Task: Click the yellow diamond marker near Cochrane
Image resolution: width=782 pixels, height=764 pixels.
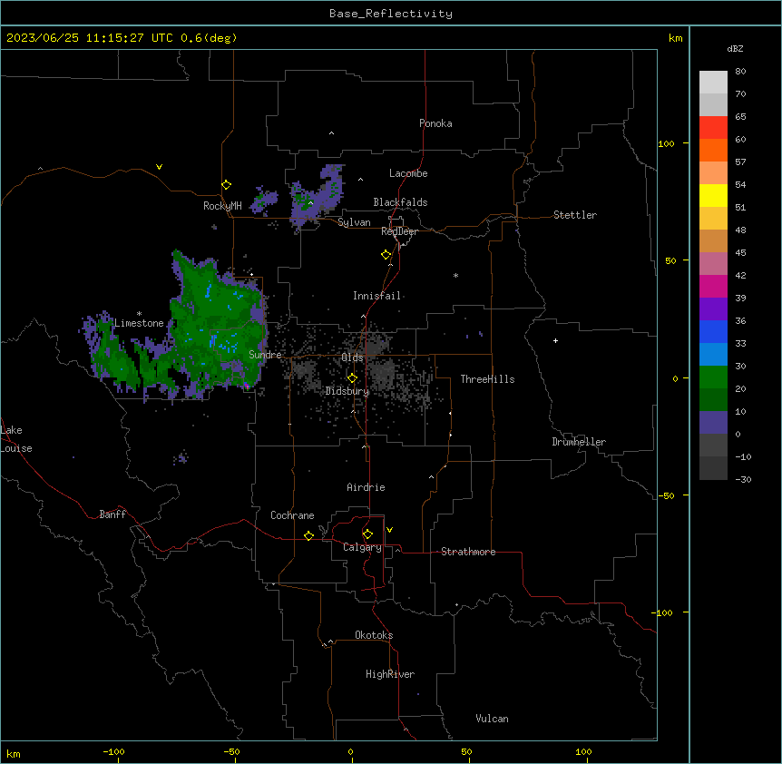Action: 308,535
